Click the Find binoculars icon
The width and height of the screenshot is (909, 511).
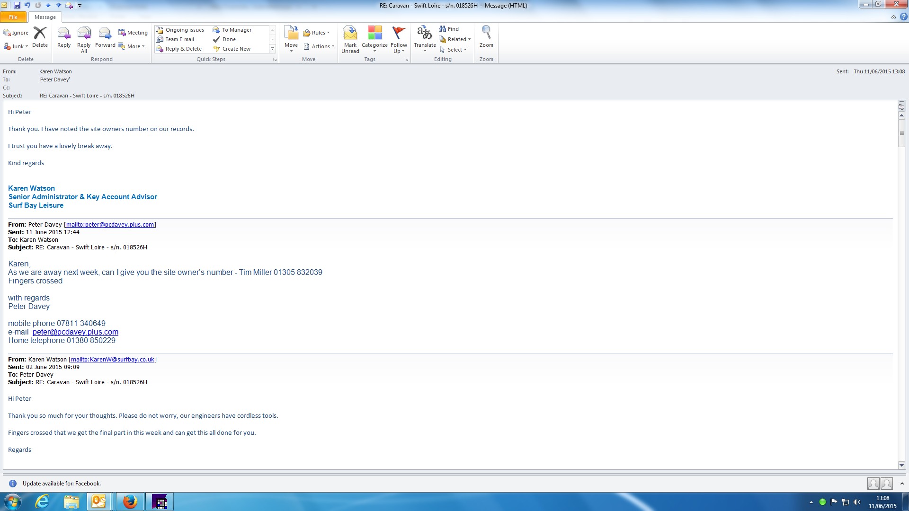(443, 29)
